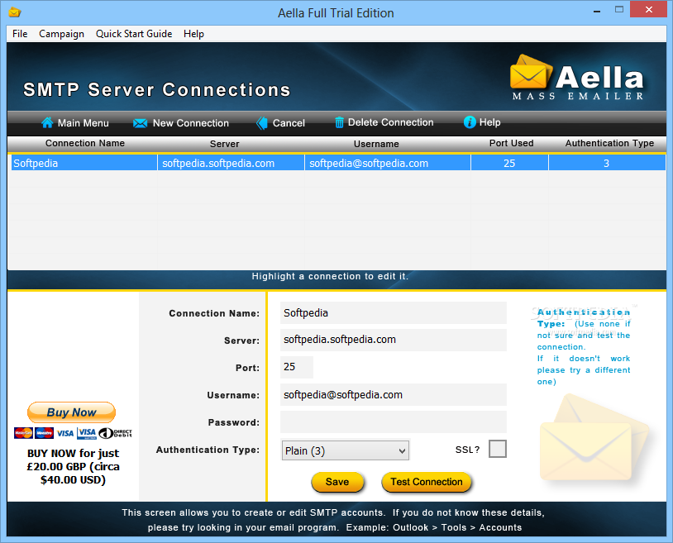Click the Test Connection button
Image resolution: width=673 pixels, height=543 pixels.
point(426,482)
